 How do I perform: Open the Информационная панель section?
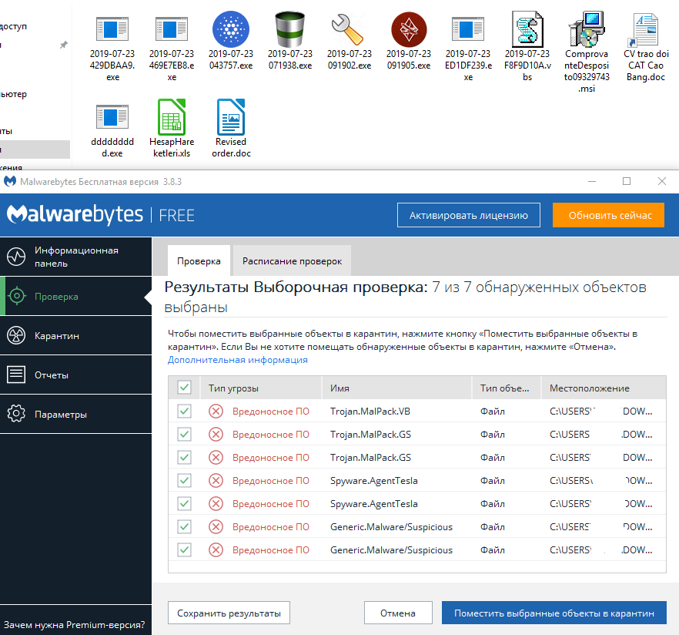tap(75, 257)
